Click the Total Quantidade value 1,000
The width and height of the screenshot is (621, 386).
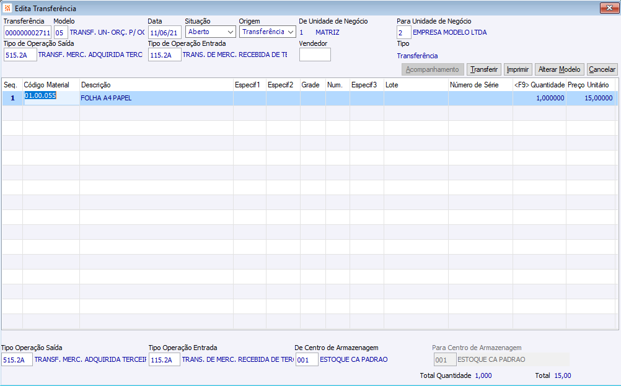[x=483, y=375]
